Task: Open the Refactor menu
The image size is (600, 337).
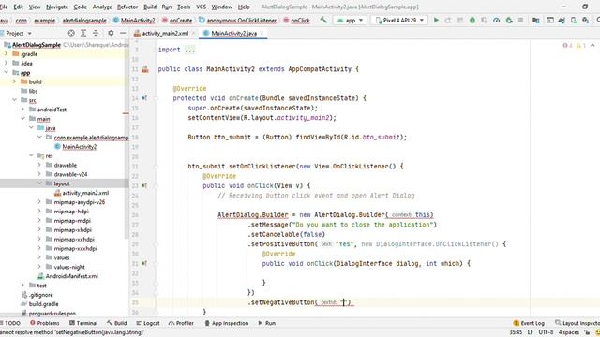Action: click(x=127, y=7)
